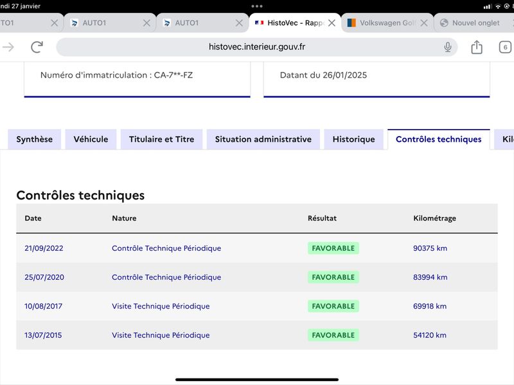Select the Titulaire et Titre tab
Screen dimensions: 514x385
pyautogui.click(x=161, y=139)
